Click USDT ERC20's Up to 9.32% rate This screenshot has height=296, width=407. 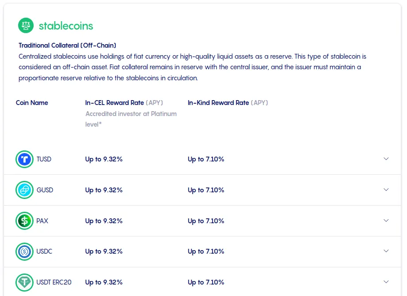point(104,282)
